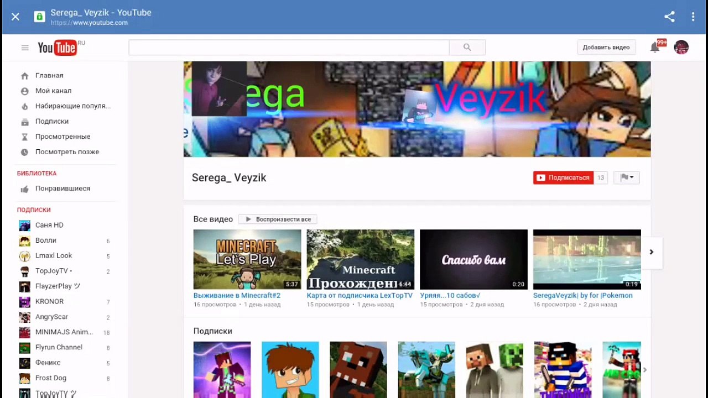This screenshot has height=398, width=708.
Task: Open Steve and creeper channel thumbnail
Action: point(494,370)
